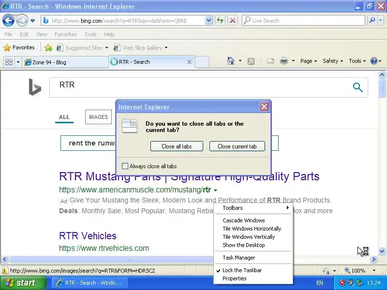The width and height of the screenshot is (387, 290).
Task: Go back with the Back arrow button
Action: [x=8, y=20]
